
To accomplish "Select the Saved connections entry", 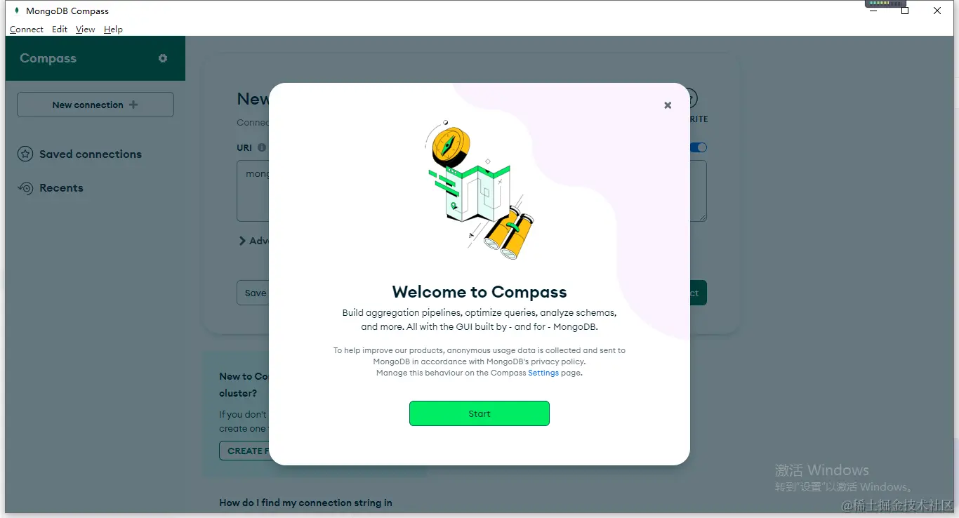I will point(90,154).
